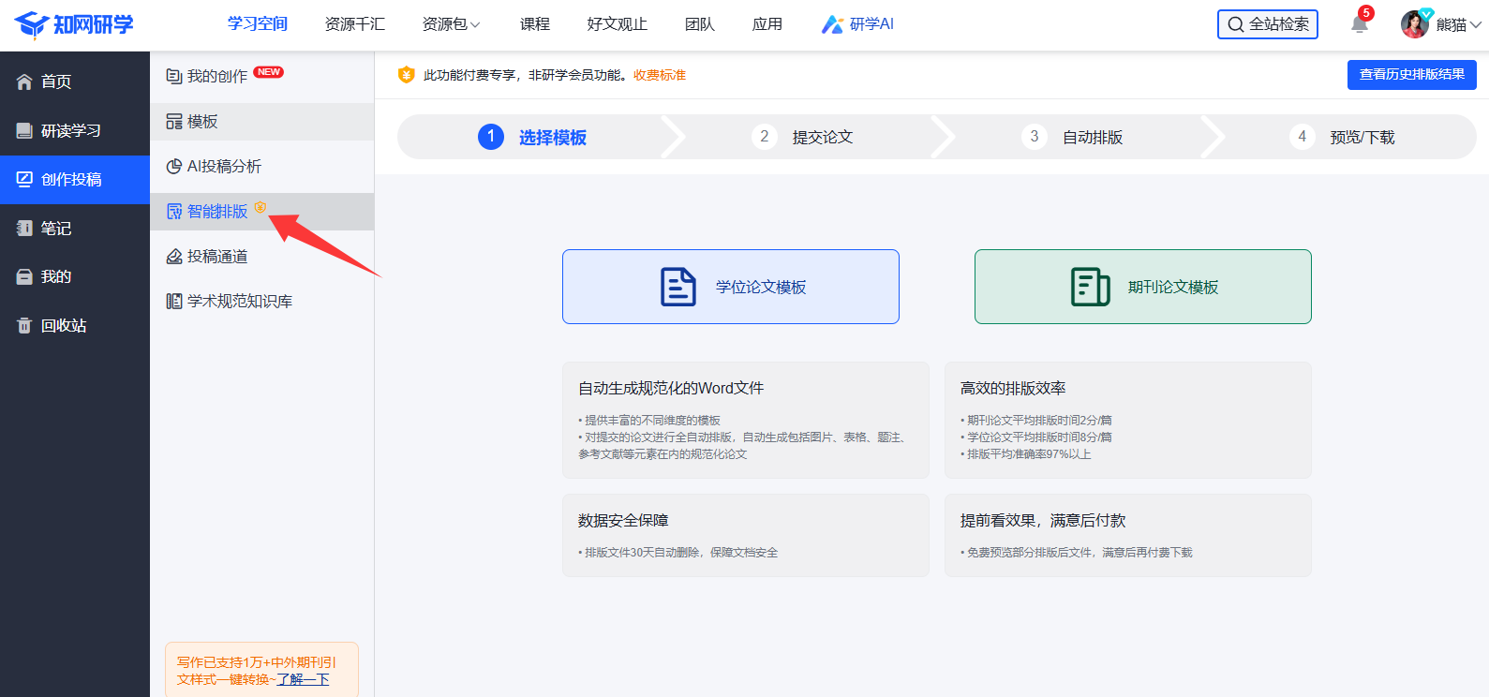Open 笔记 in the left sidebar

coord(55,228)
